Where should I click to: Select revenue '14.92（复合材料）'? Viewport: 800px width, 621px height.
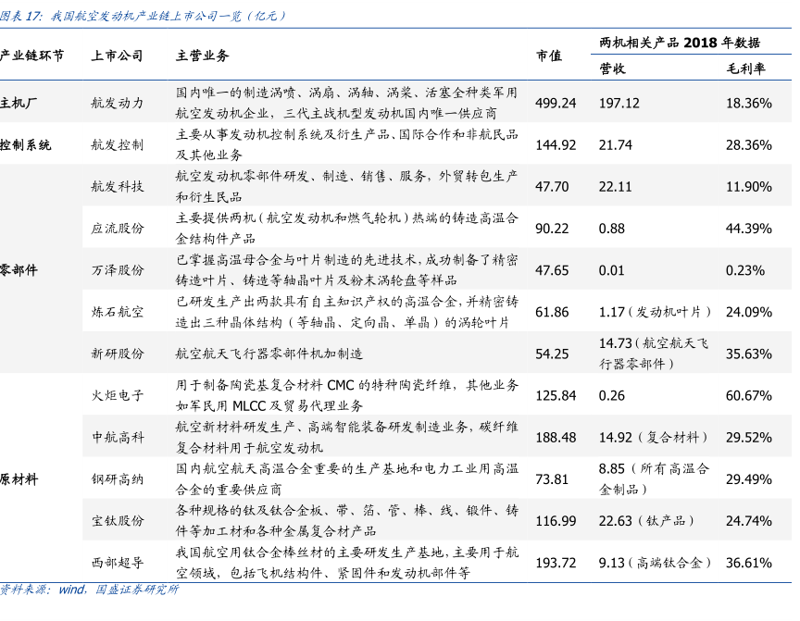654,438
